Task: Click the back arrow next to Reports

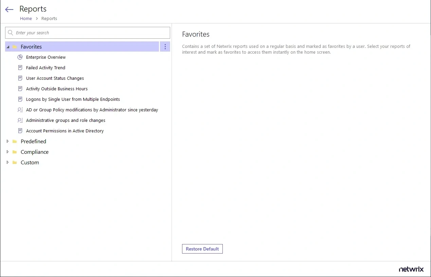Action: 9,10
